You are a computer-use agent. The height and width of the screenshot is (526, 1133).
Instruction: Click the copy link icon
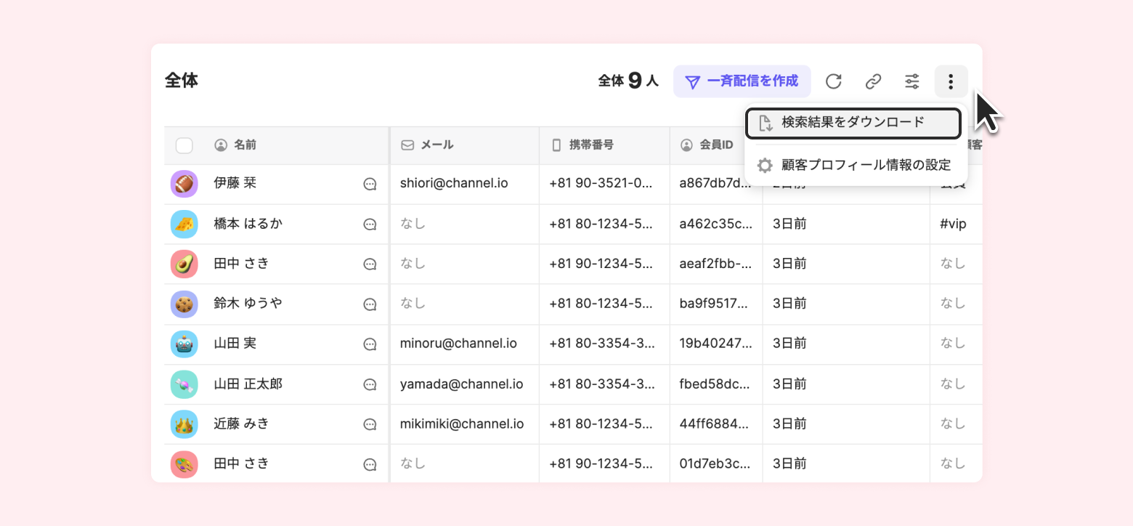point(873,81)
